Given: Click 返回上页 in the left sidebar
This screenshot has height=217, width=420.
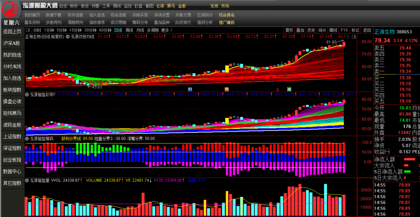Looking at the screenshot, I should [x=12, y=32].
